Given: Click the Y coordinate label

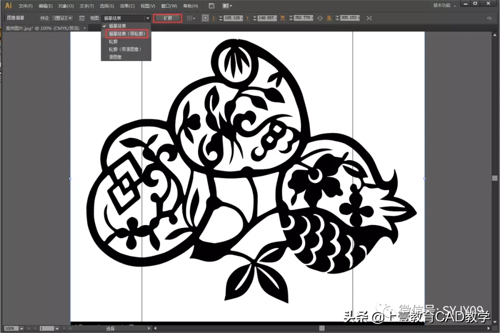Looking at the screenshot, I should click(248, 19).
